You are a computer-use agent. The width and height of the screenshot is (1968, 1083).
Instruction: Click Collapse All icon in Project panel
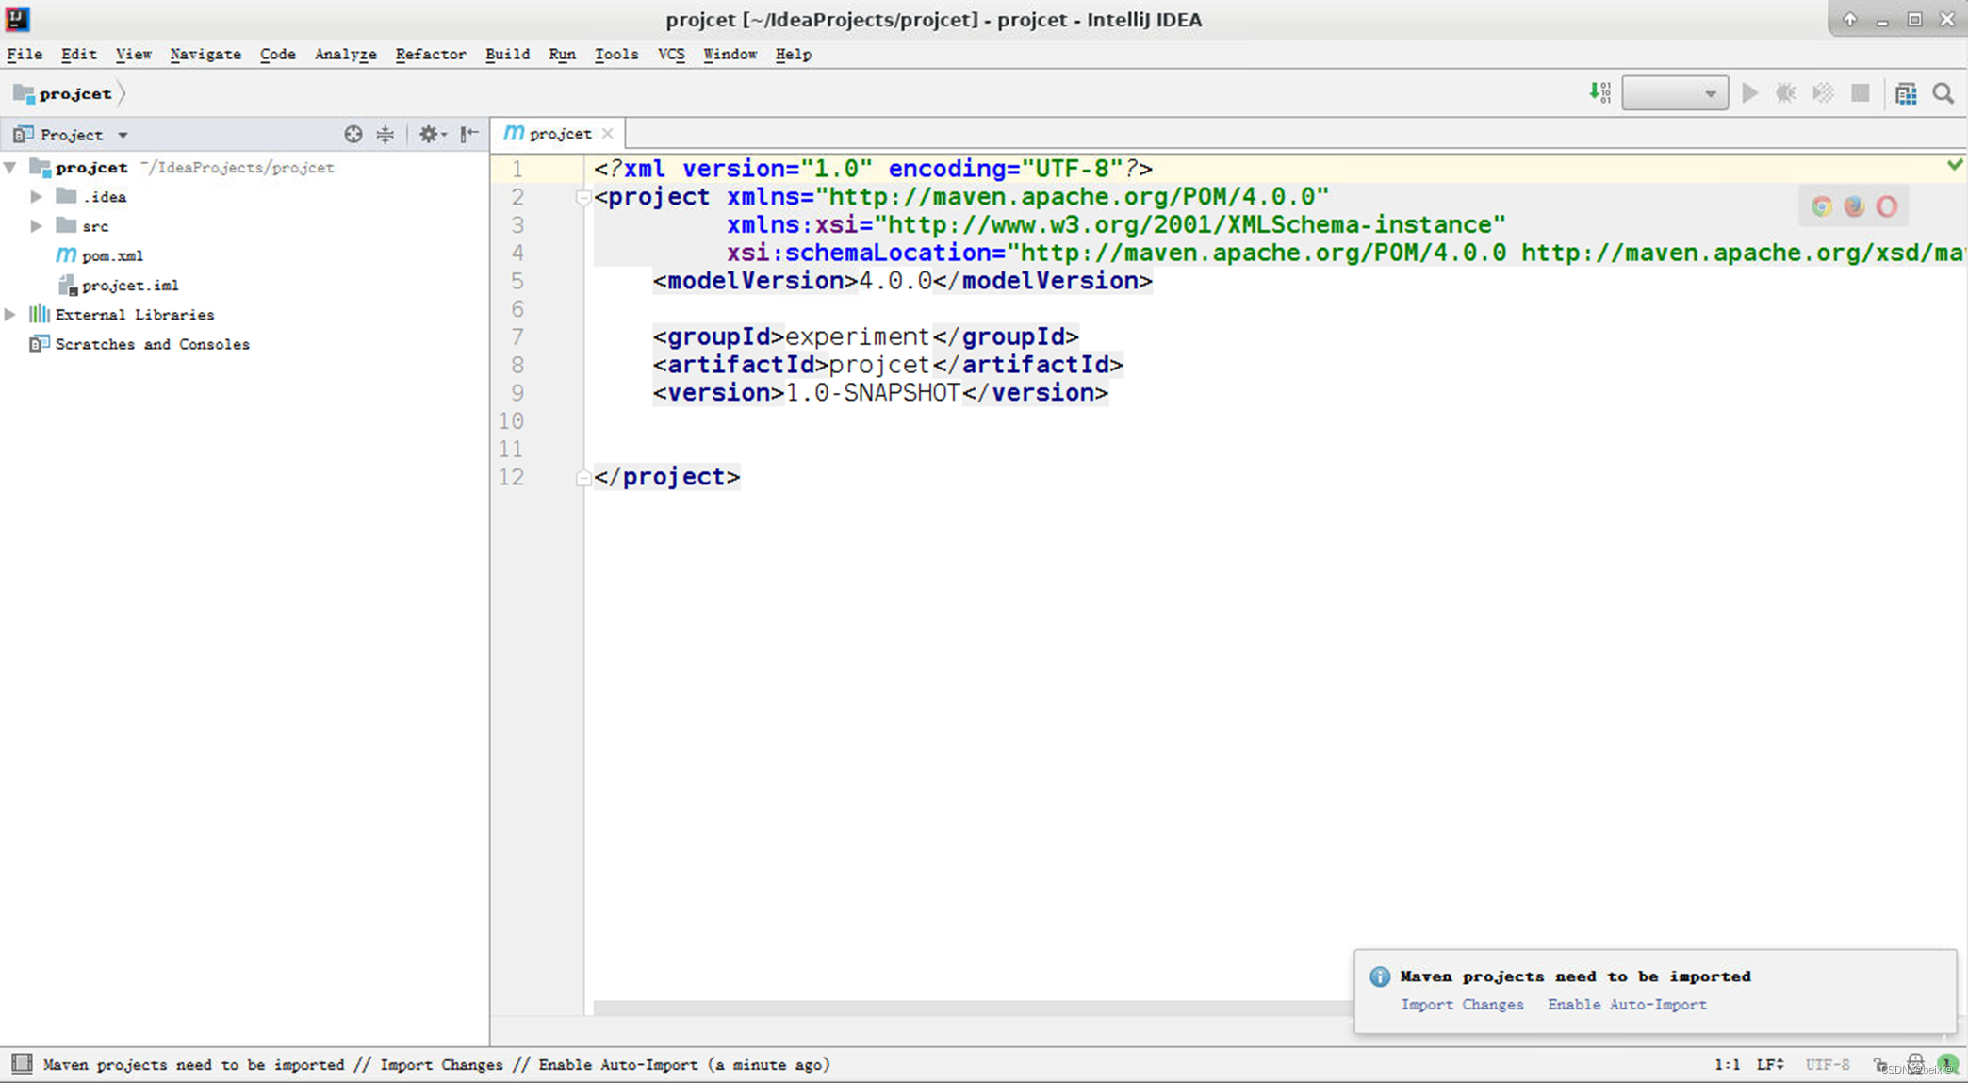pos(385,134)
